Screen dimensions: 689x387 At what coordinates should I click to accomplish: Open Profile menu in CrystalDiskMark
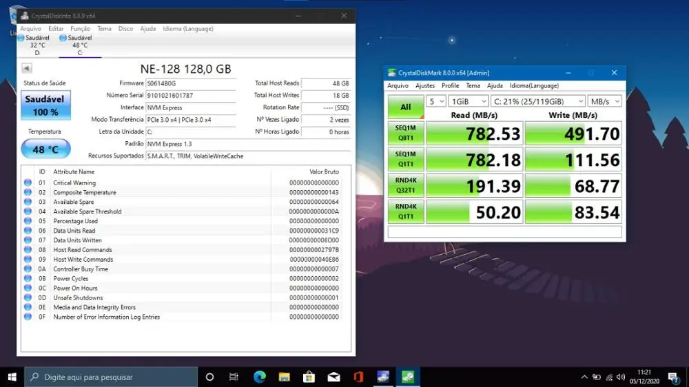pos(451,85)
